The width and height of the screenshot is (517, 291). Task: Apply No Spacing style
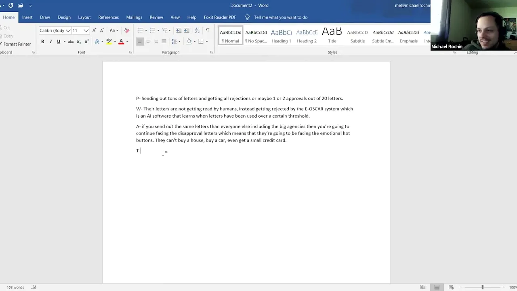[x=256, y=36]
